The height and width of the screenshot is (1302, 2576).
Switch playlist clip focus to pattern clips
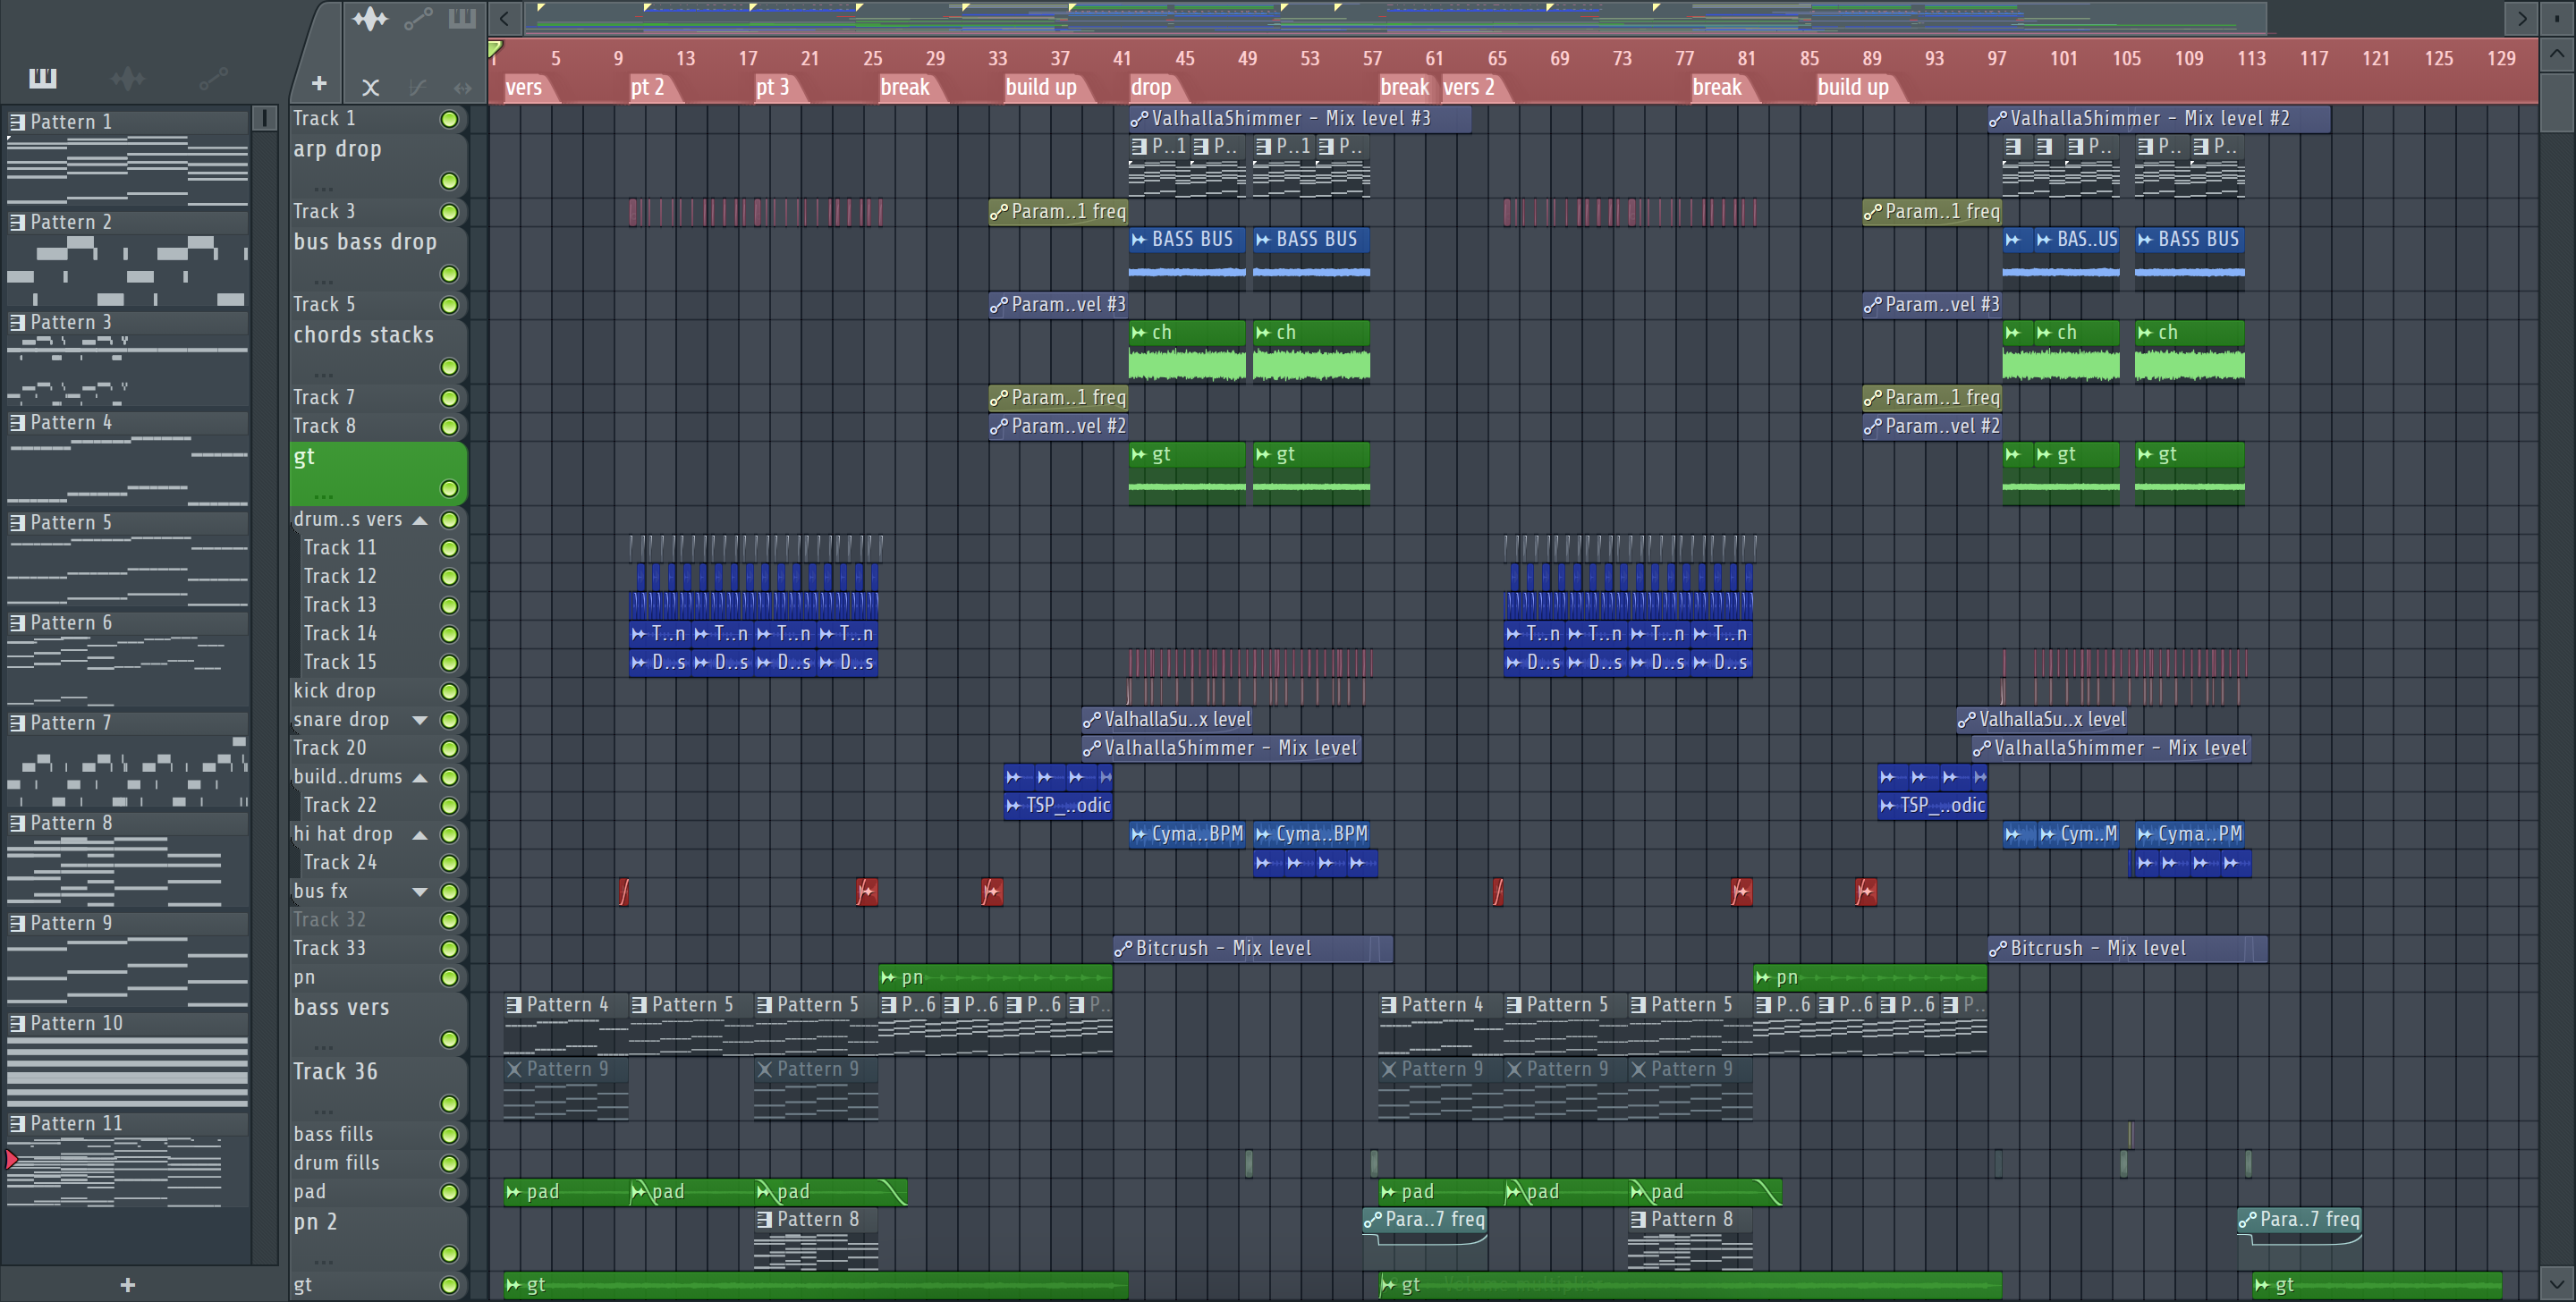(x=462, y=19)
